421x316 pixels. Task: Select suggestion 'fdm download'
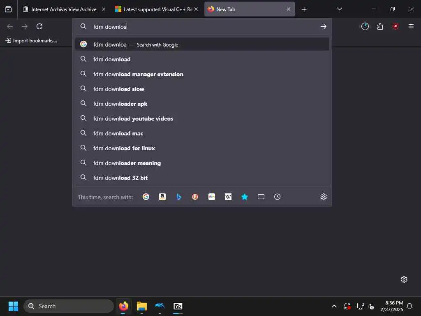(x=202, y=59)
